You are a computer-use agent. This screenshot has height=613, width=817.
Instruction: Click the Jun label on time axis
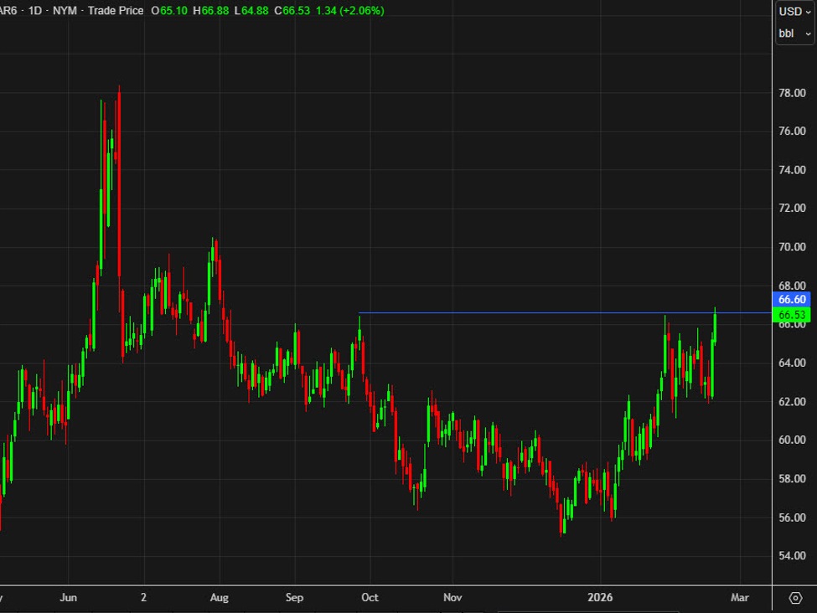pos(70,598)
